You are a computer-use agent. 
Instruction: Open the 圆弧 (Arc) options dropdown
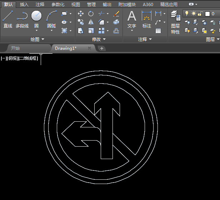pyautogui.click(x=51, y=31)
